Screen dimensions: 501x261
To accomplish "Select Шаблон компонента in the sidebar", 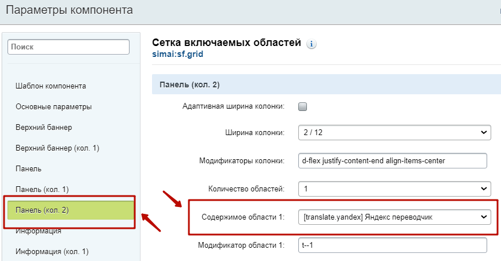I will (51, 86).
